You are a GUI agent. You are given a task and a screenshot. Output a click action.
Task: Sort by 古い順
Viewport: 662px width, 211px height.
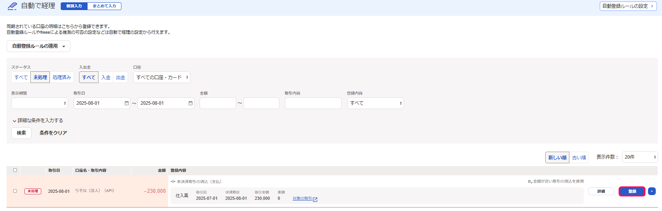click(x=579, y=157)
